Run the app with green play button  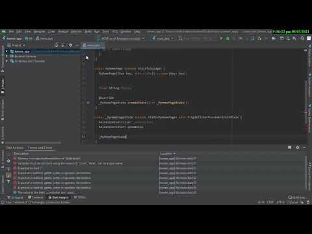point(221,38)
